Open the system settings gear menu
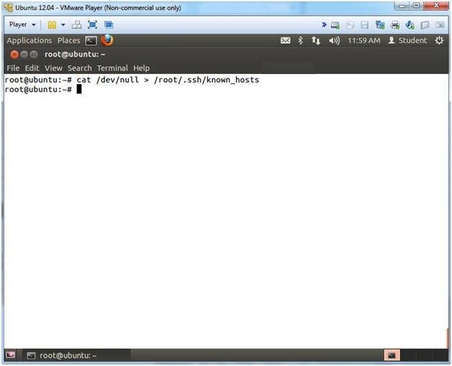The height and width of the screenshot is (366, 452). (440, 40)
